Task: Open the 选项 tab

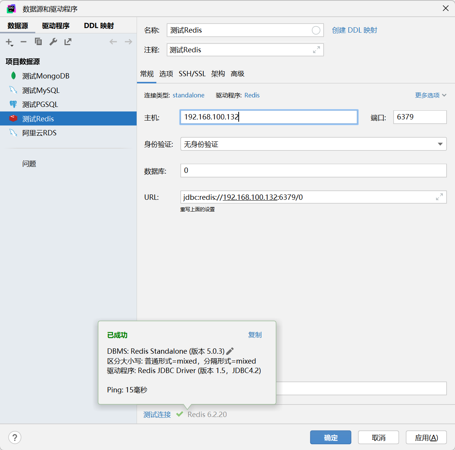Action: [166, 74]
